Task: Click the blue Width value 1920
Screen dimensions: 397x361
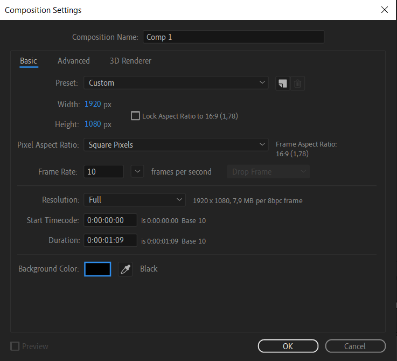Action: pos(93,104)
